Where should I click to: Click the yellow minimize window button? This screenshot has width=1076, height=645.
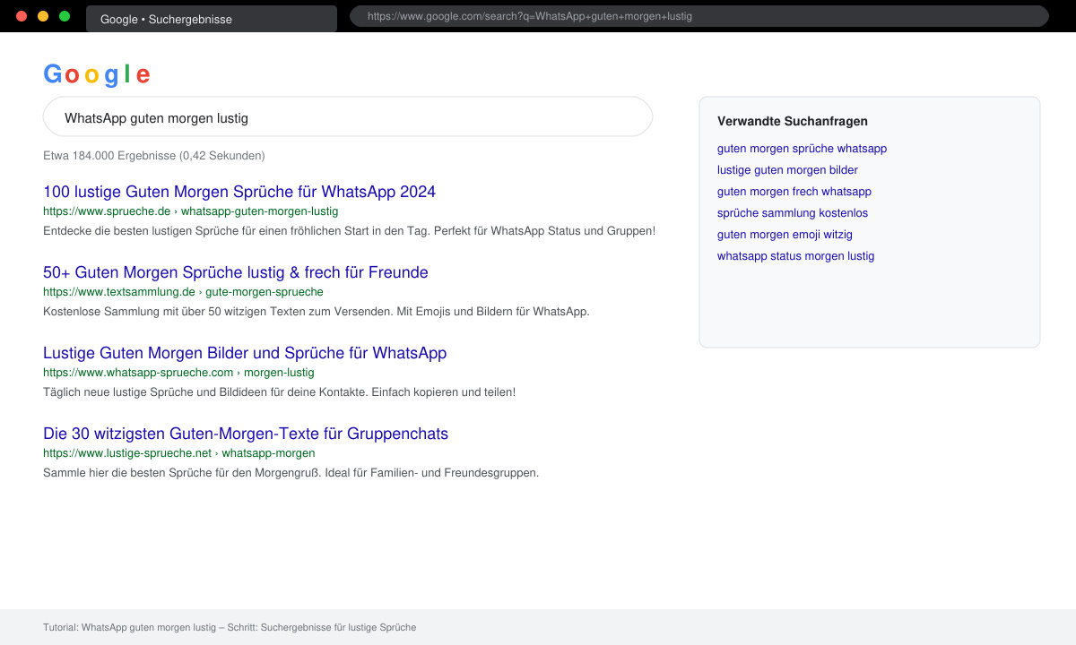(x=43, y=16)
